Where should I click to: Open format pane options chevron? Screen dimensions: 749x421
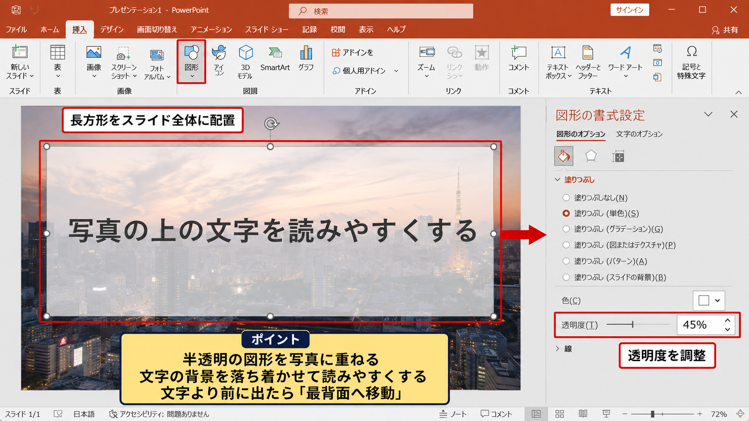pos(708,114)
